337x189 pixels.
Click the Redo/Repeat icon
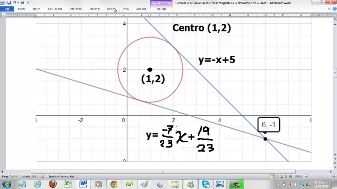tap(22, 3)
